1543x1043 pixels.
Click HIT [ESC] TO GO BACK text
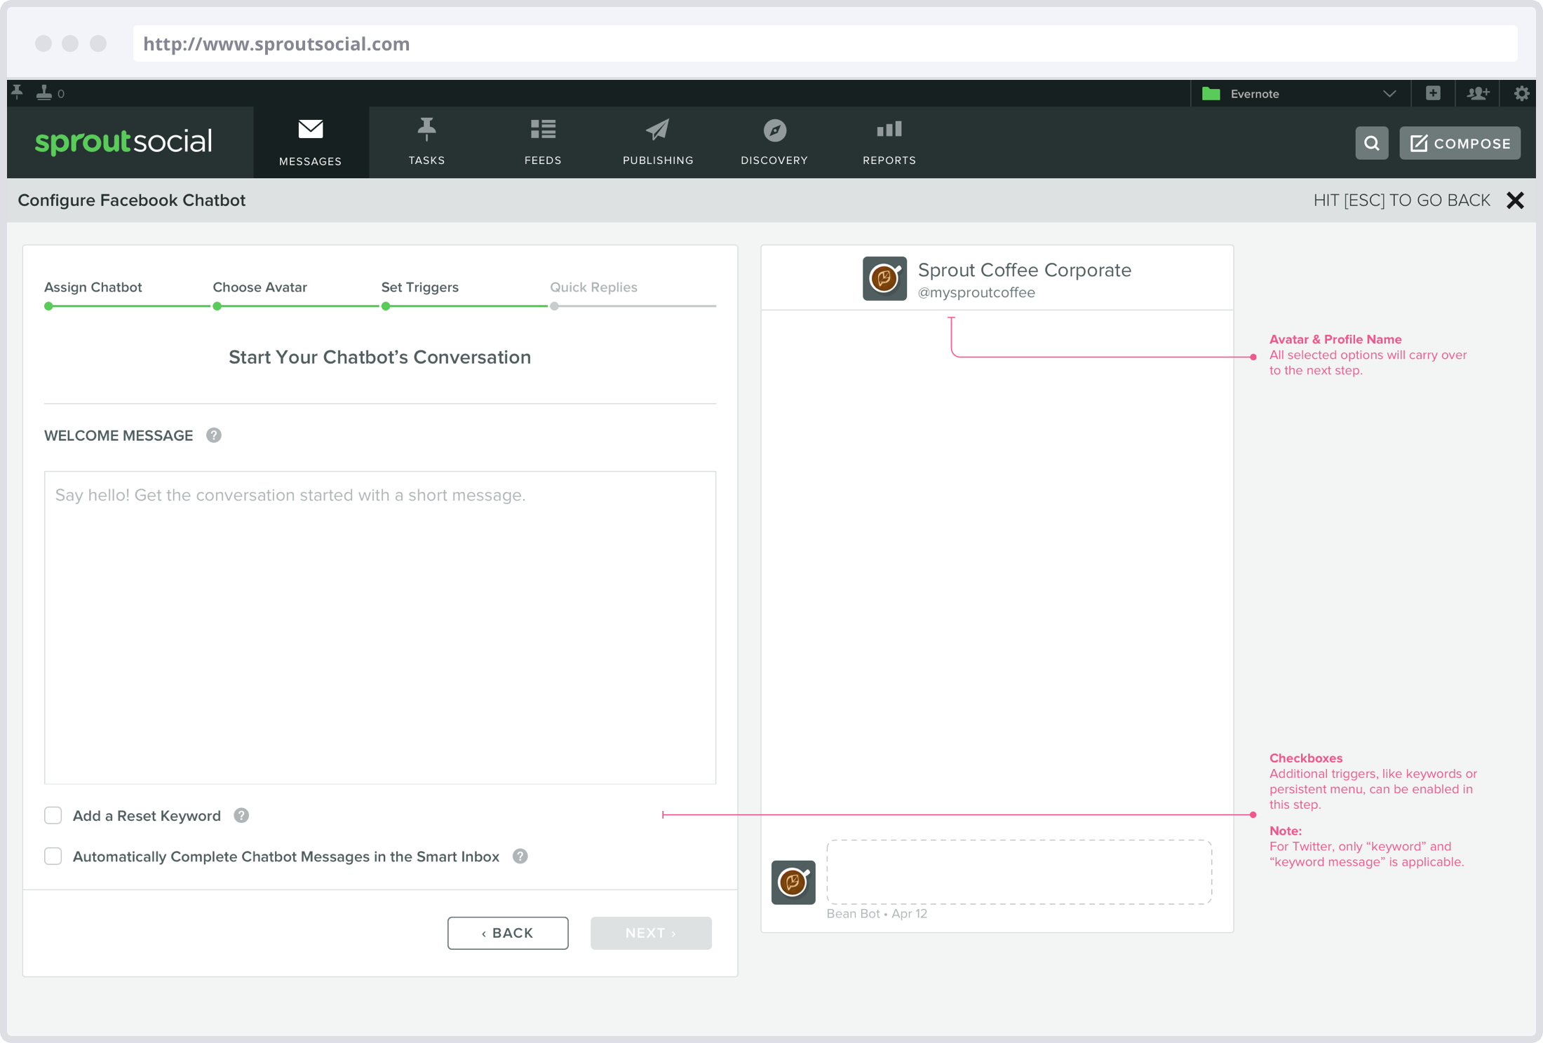coord(1401,200)
